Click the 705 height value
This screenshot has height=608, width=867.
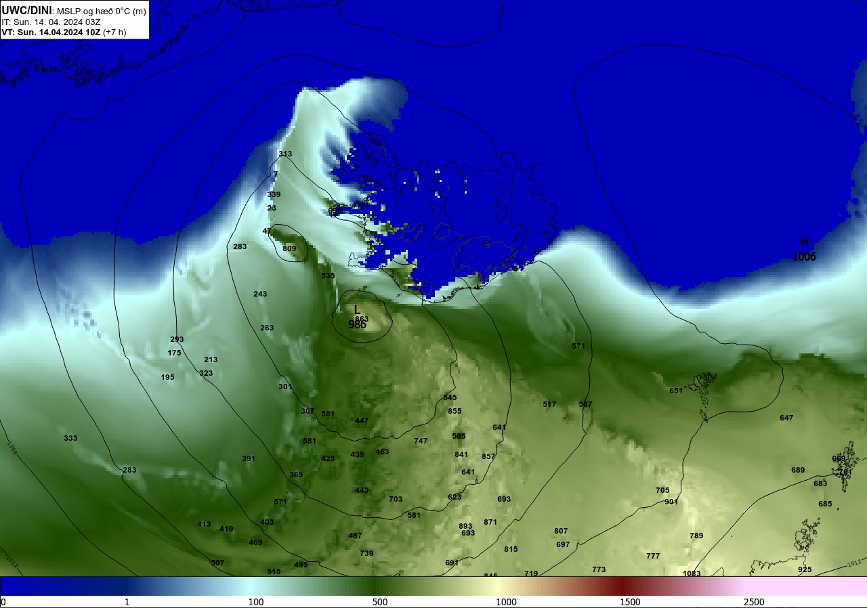[662, 490]
